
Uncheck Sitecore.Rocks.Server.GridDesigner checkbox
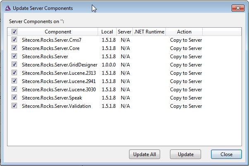coord(14,64)
